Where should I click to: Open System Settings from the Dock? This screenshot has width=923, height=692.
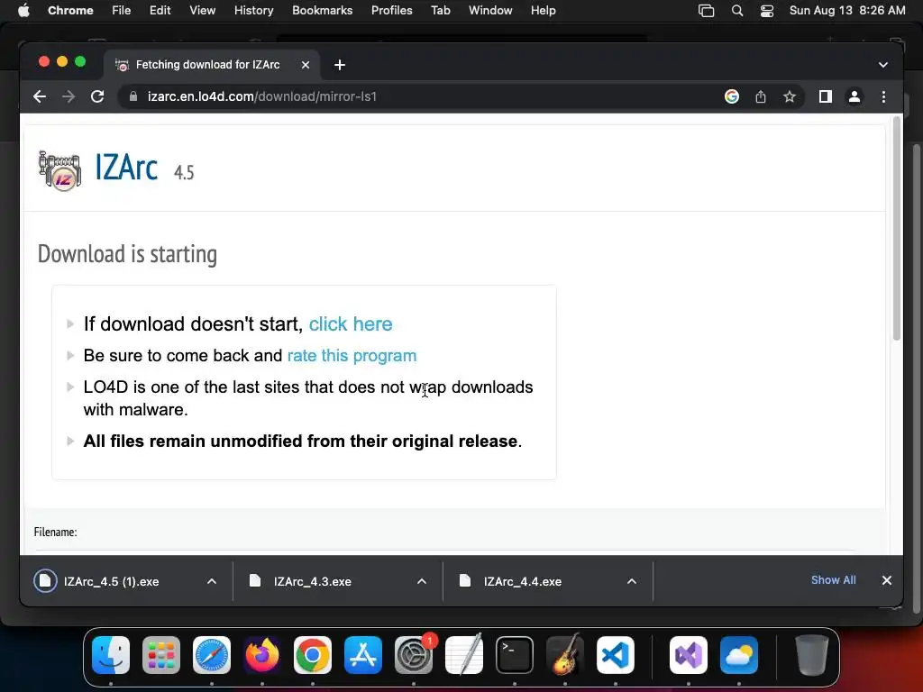[413, 655]
